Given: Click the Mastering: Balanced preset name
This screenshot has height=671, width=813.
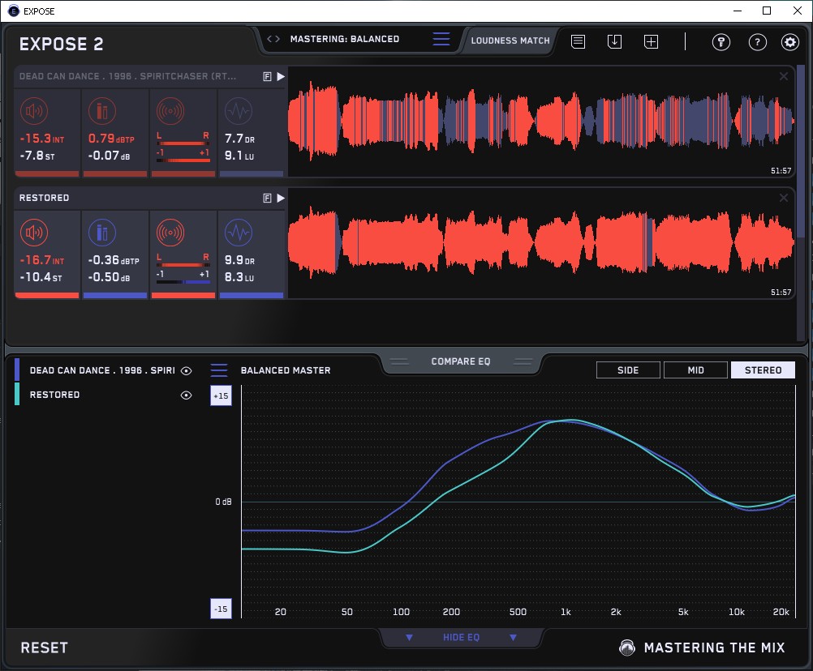Looking at the screenshot, I should pos(345,39).
